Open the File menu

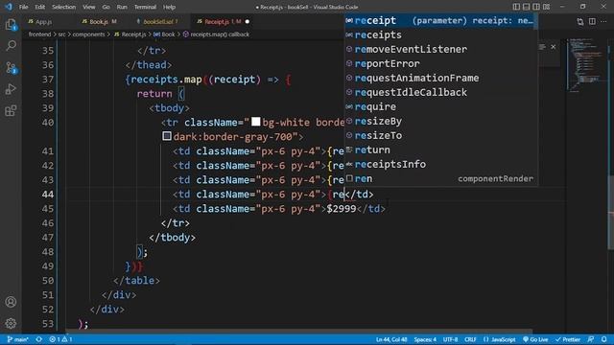(23, 7)
